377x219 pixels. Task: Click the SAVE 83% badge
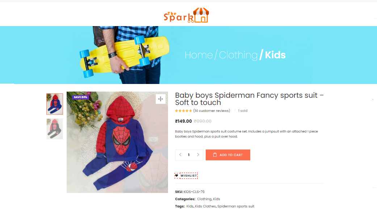[80, 97]
